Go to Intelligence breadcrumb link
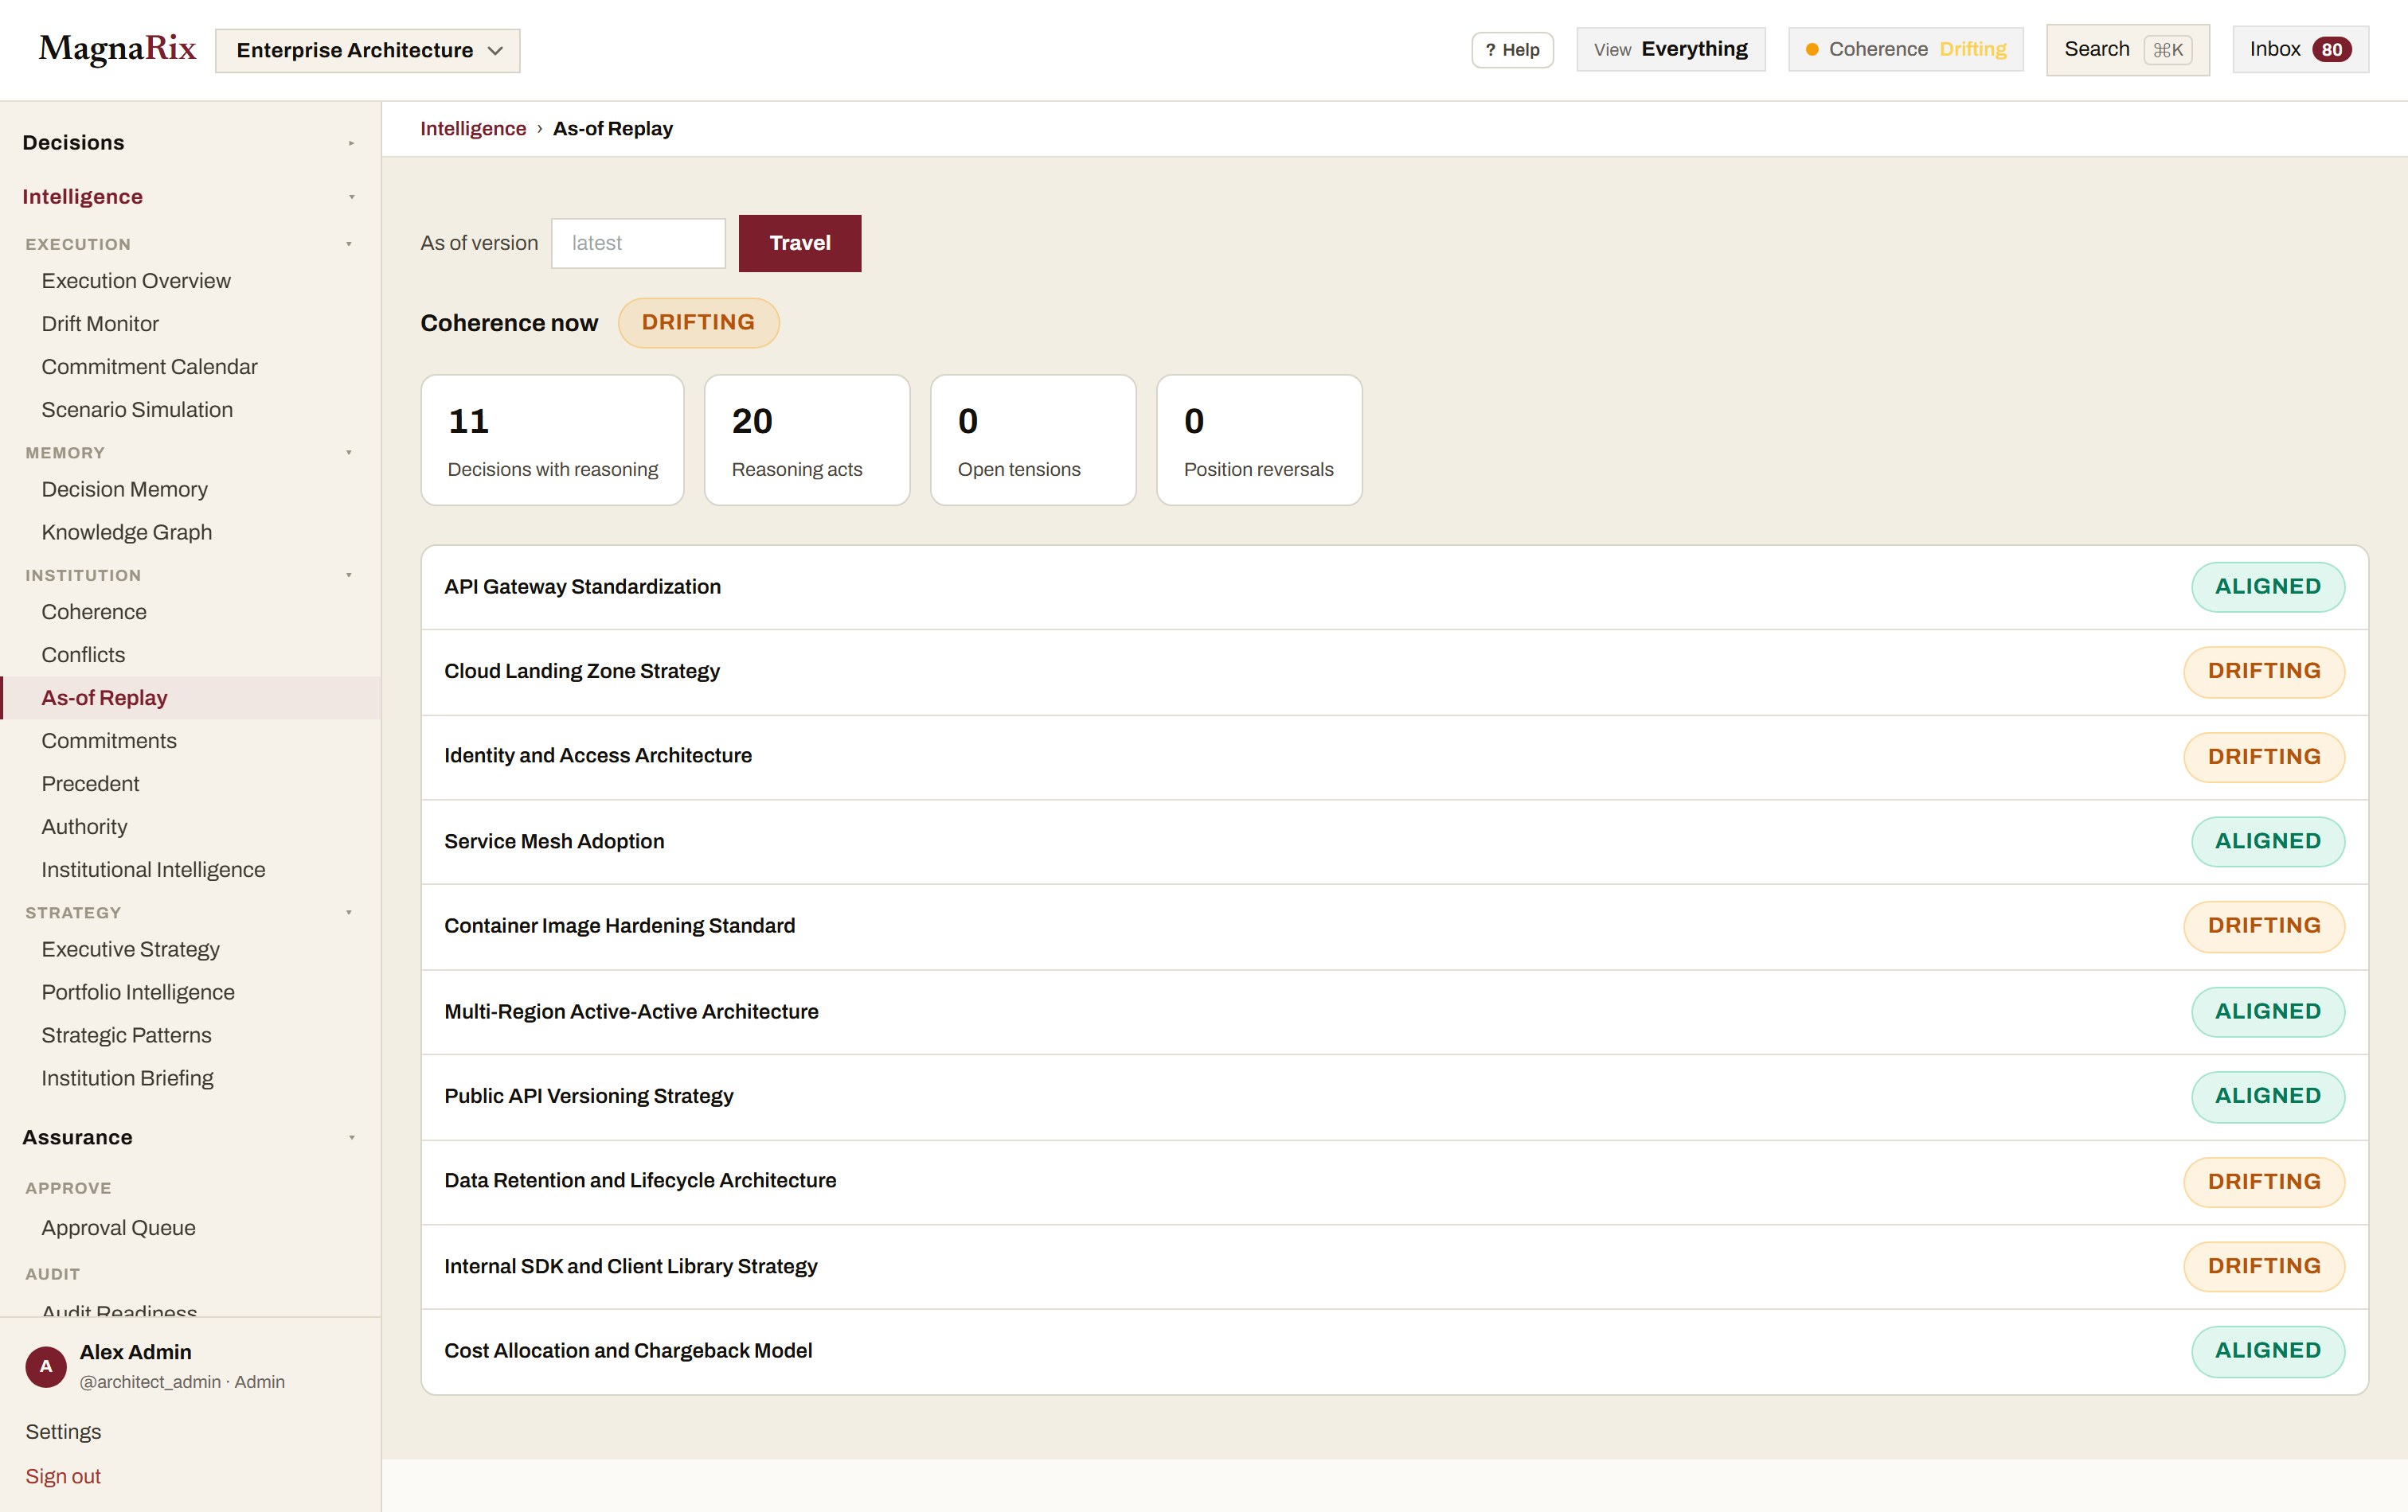The image size is (2408, 1512). 473,129
